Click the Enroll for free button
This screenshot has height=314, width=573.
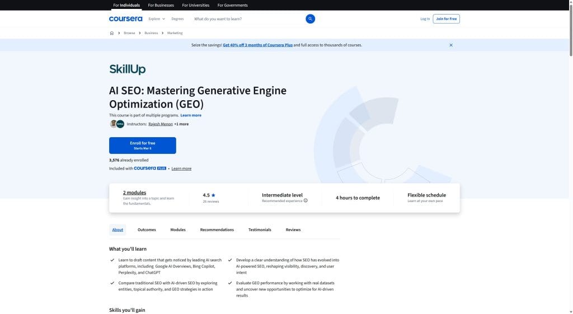click(142, 146)
